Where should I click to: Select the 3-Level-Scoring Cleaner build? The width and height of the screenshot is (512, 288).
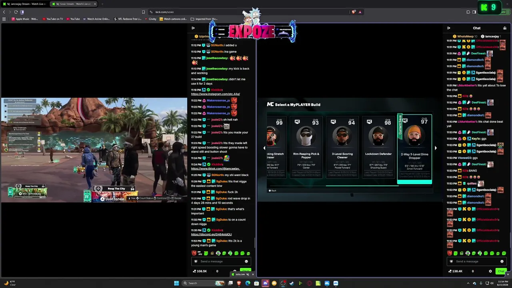pyautogui.click(x=342, y=147)
